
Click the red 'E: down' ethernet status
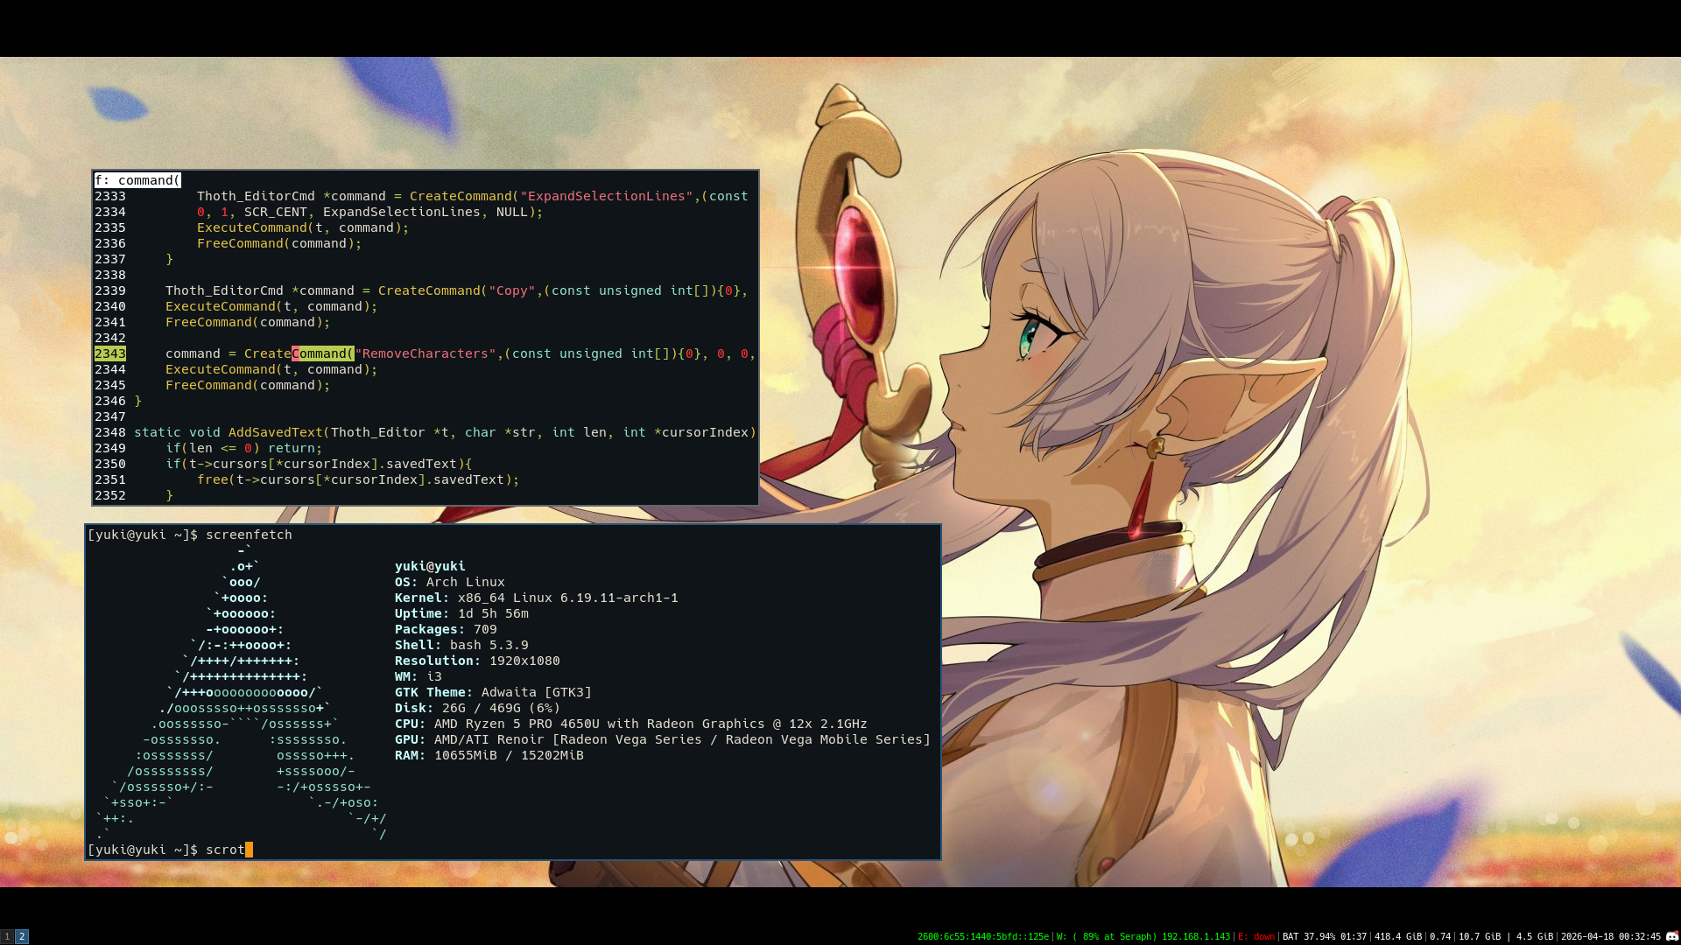click(x=1256, y=936)
